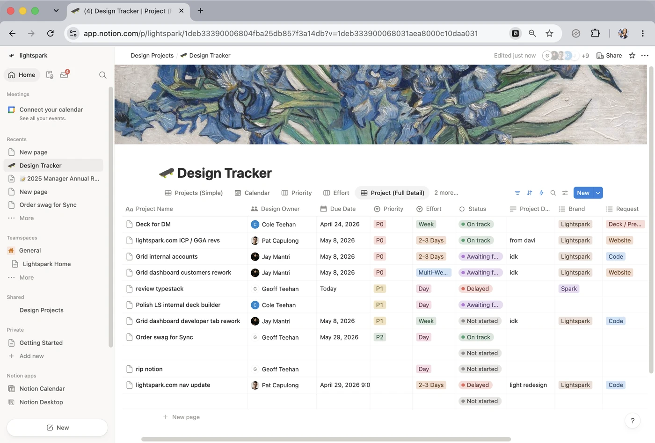The height and width of the screenshot is (443, 655).
Task: Click the blue New button
Action: click(x=583, y=193)
